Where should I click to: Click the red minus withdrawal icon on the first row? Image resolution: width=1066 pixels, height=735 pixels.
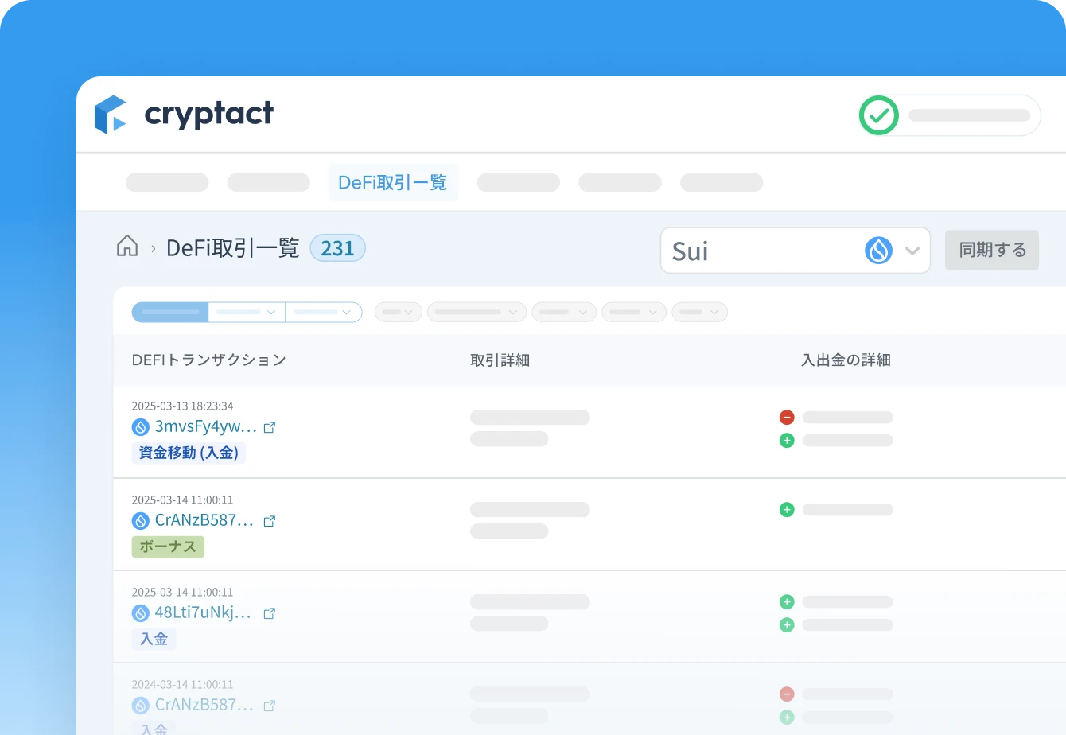click(786, 416)
